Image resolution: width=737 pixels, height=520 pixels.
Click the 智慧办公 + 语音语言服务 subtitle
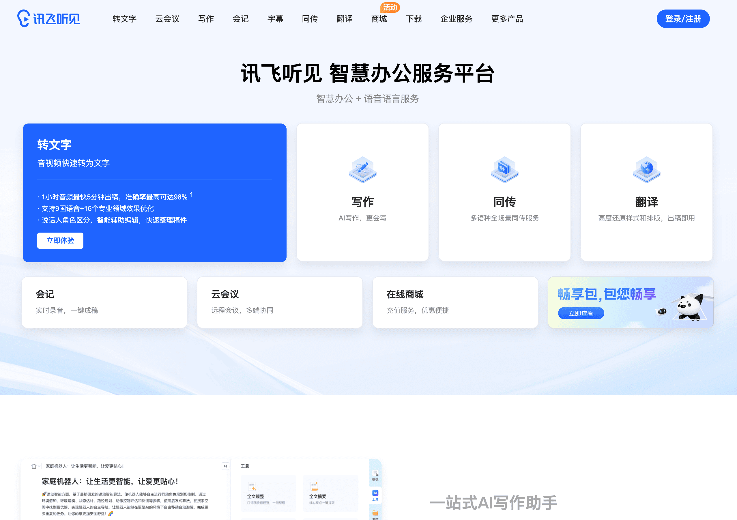pos(368,98)
